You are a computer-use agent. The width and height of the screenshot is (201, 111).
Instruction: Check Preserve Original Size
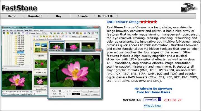(51, 97)
